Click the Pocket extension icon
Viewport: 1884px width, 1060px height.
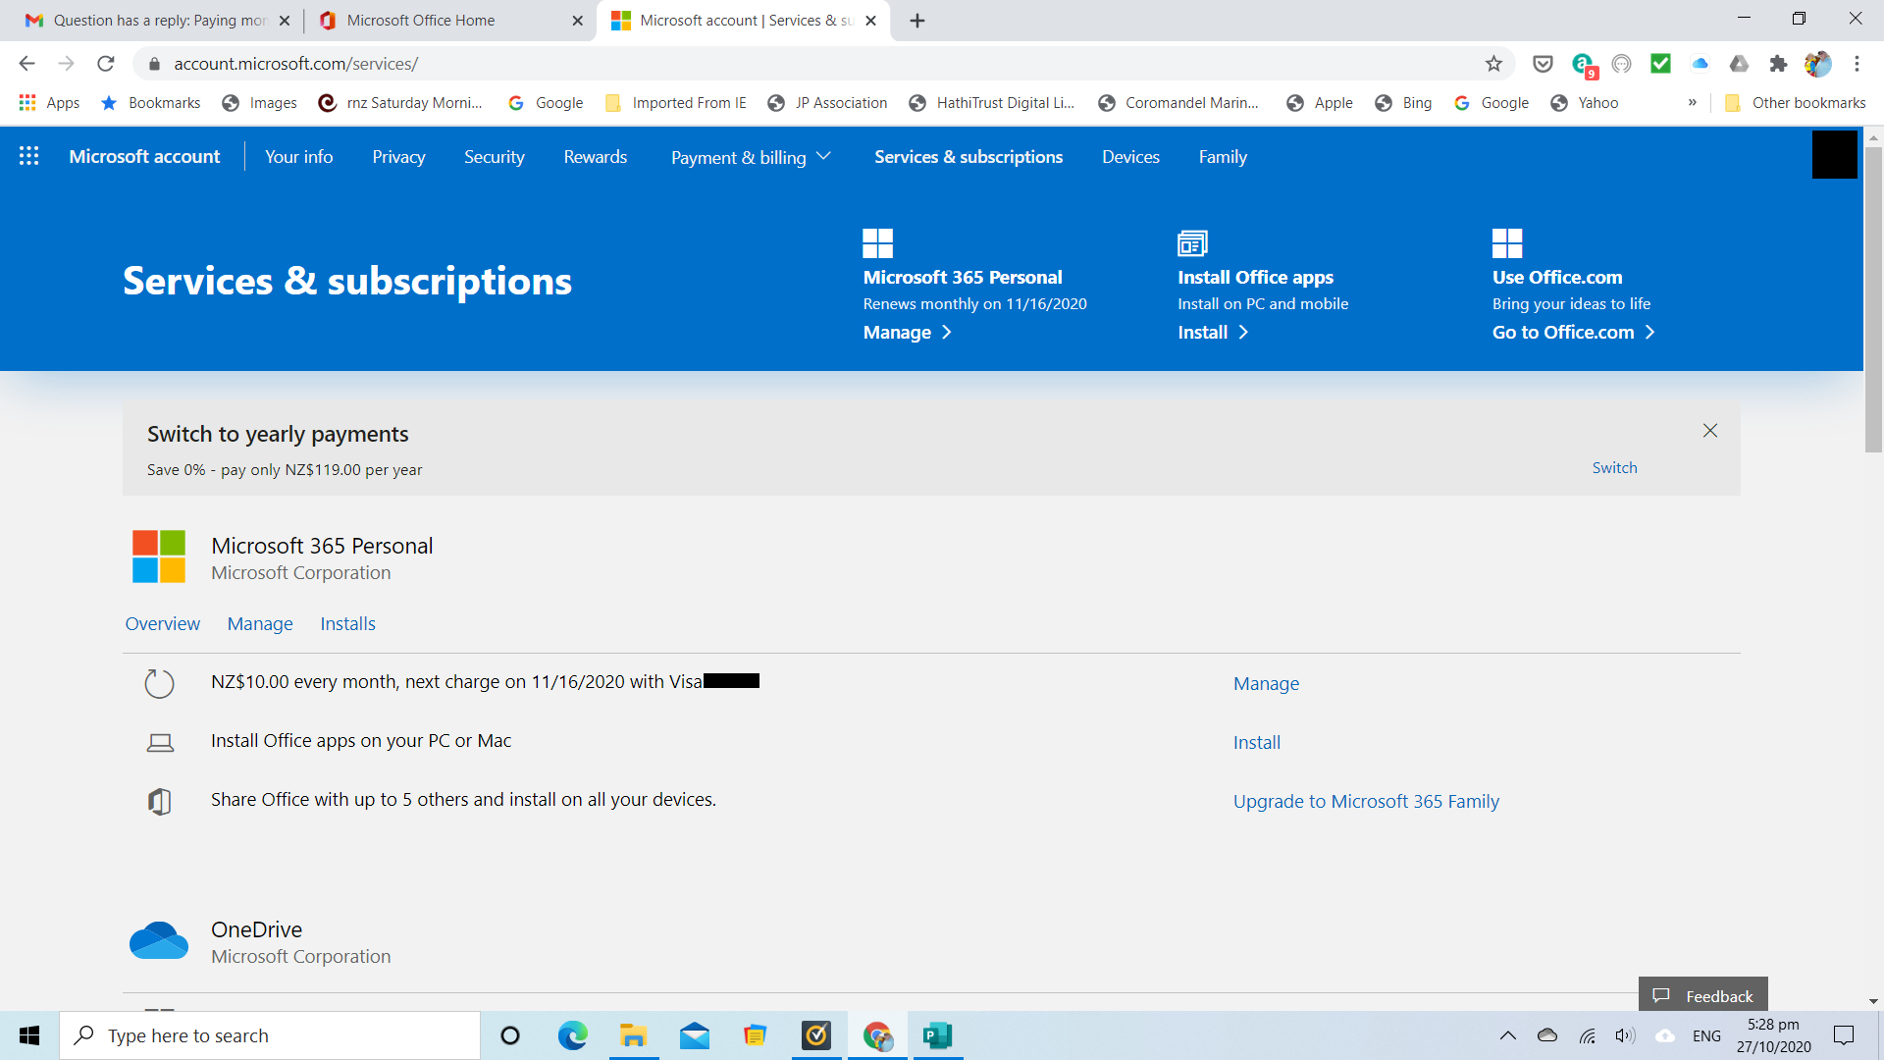pos(1543,63)
